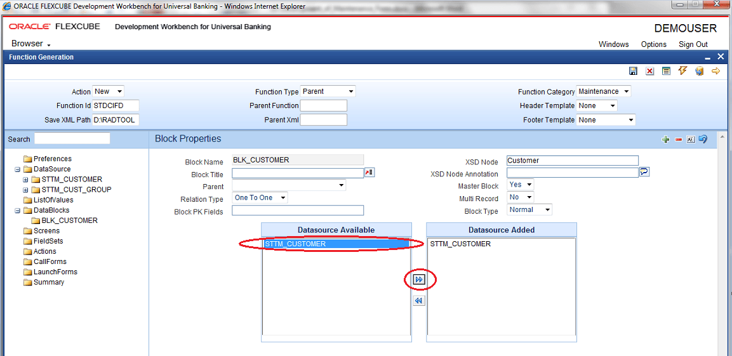732x356 pixels.
Task: Click the Save XML Path field
Action: pos(116,120)
